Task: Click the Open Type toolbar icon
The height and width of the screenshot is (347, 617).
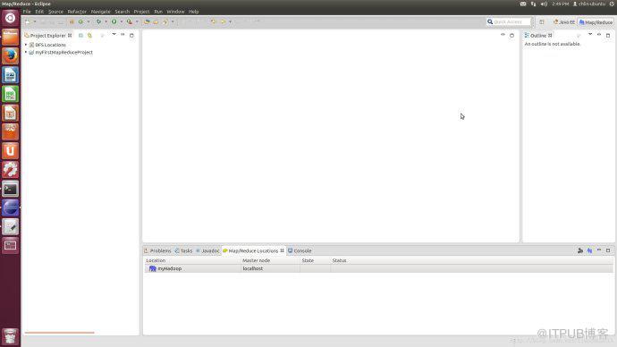Action: pyautogui.click(x=147, y=22)
